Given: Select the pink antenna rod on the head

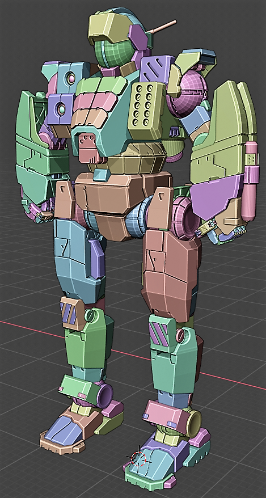Looking at the screenshot, I should coord(163,27).
